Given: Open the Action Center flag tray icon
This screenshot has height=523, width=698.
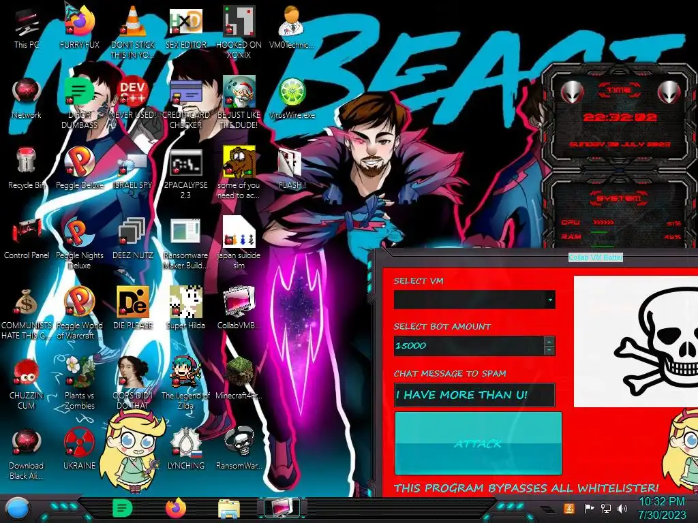Looking at the screenshot, I should click(589, 508).
